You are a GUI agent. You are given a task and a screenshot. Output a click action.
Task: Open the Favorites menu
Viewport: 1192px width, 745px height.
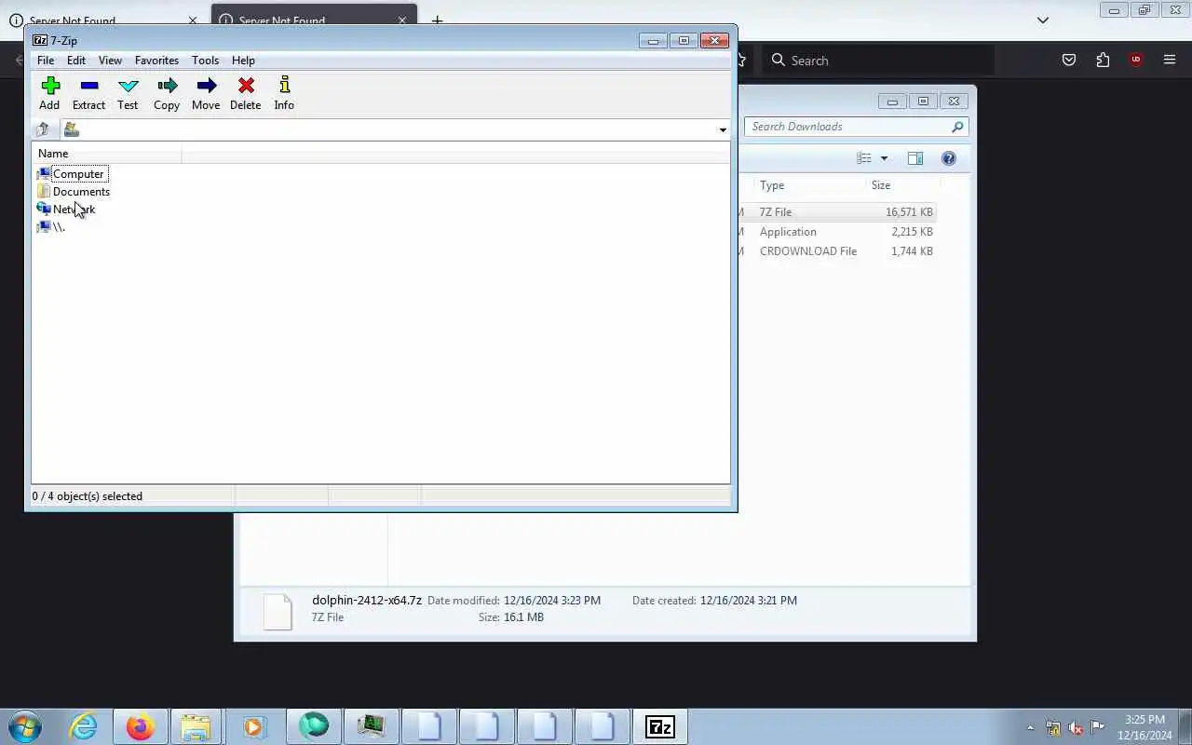(x=156, y=61)
